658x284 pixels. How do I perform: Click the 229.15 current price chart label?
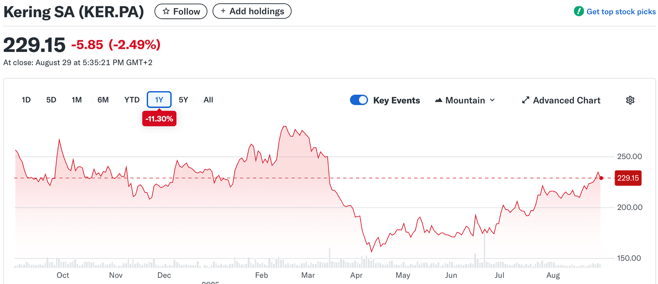point(628,178)
